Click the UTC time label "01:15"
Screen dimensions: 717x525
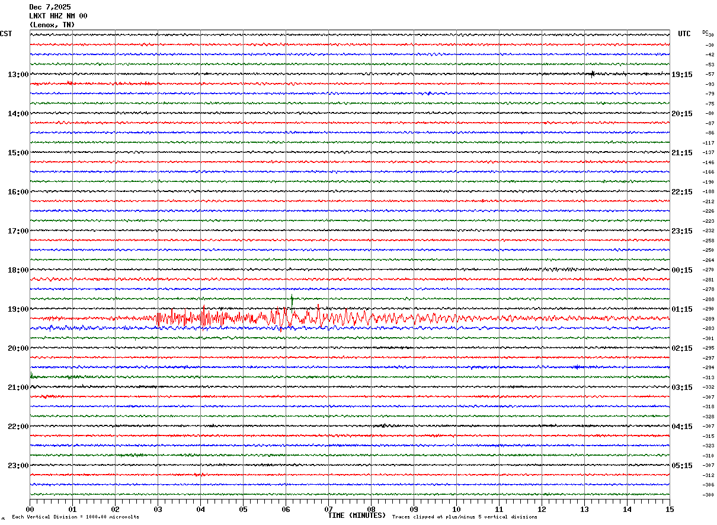pyautogui.click(x=682, y=309)
